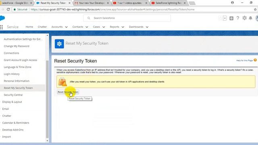The height and width of the screenshot is (145, 258).
Task: Click the blue gear page icon
Action: pos(59,44)
